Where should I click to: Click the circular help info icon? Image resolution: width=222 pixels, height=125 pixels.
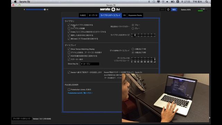click(x=168, y=10)
